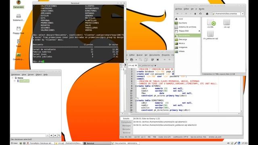Go to the parent folder with the up arrow
The image size is (258, 145).
point(195,14)
